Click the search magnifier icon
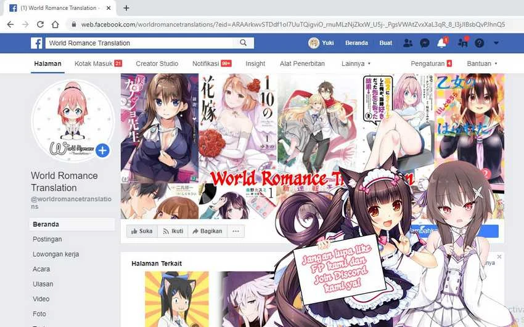This screenshot has width=524, height=327. tap(244, 42)
